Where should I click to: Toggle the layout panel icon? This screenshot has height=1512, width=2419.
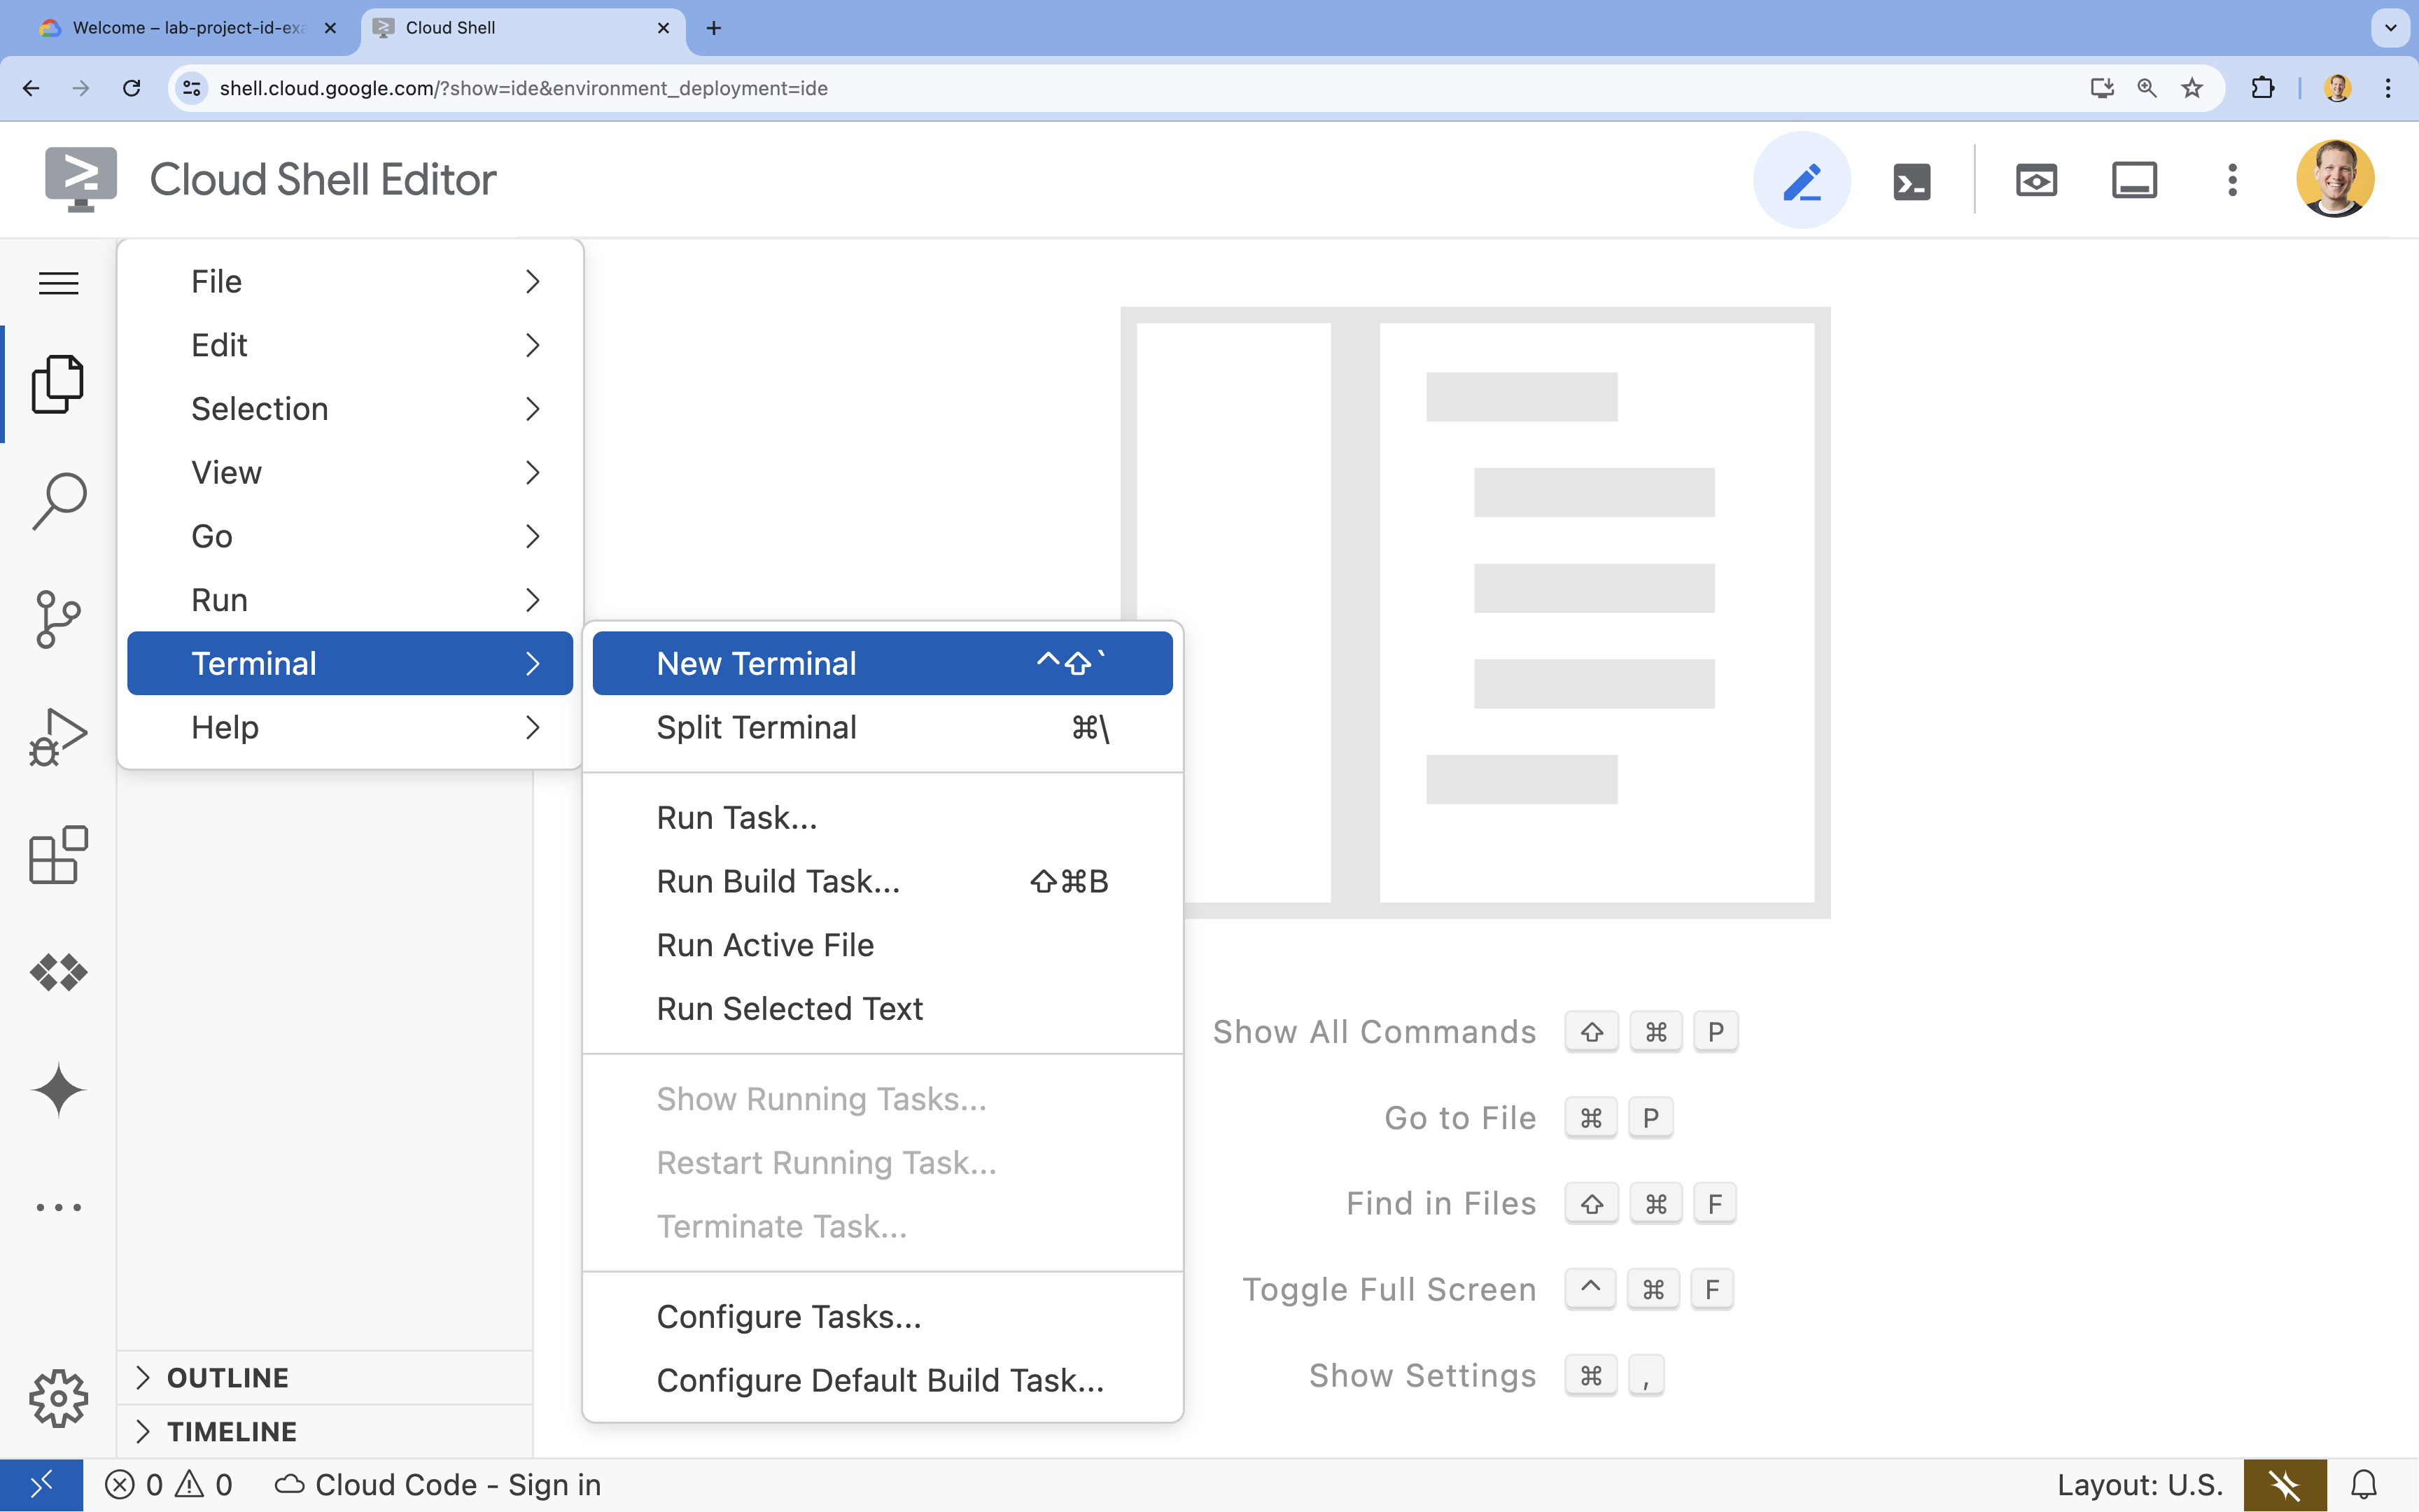2135,179
